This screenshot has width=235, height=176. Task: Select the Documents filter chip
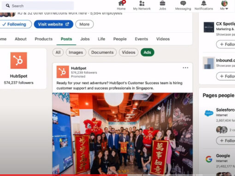click(102, 53)
